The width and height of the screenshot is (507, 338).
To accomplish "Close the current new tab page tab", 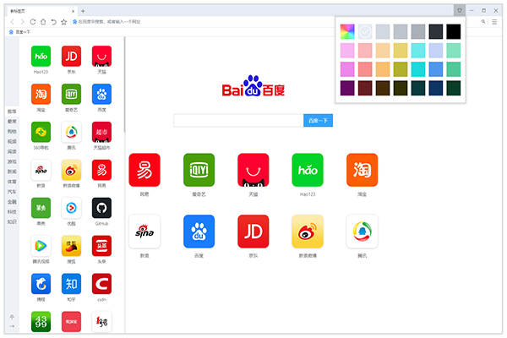I will (73, 11).
